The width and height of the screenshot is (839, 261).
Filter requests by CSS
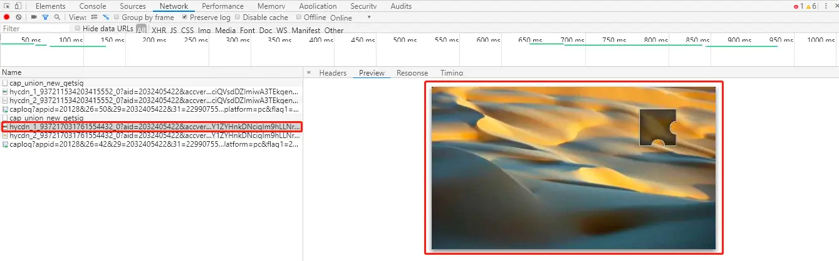click(x=188, y=30)
